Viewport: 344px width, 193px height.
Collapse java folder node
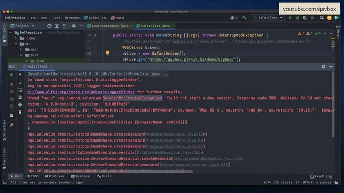click(x=26, y=61)
